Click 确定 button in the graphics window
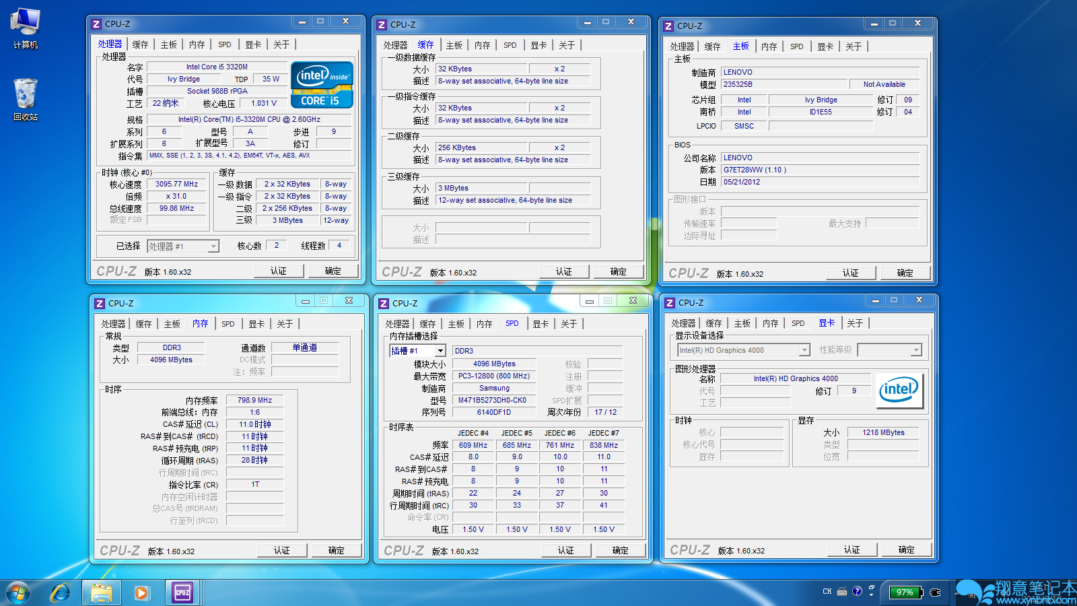1077x606 pixels. 907,550
